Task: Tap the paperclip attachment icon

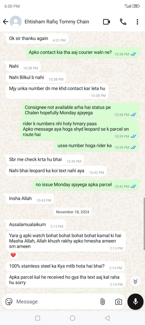Action: 103,302
